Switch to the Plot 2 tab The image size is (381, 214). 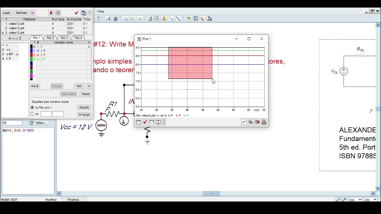(50, 38)
